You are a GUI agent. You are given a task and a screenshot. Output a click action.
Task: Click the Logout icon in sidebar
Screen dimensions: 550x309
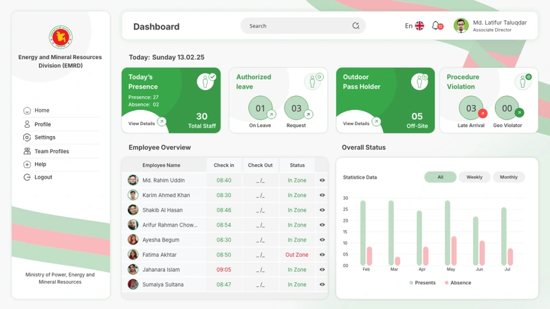27,177
